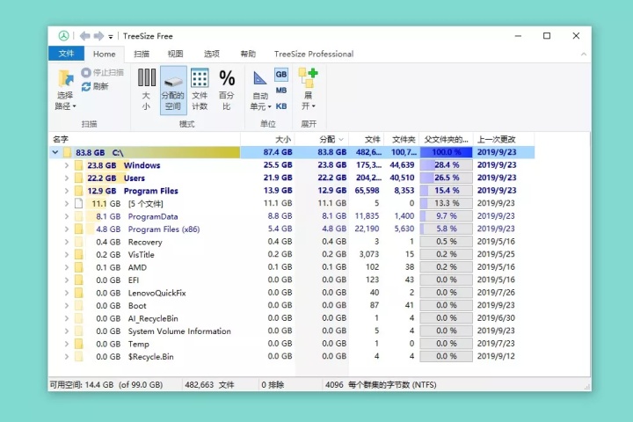Expand the VisTitle folder node
This screenshot has width=633, height=422.
[67, 254]
